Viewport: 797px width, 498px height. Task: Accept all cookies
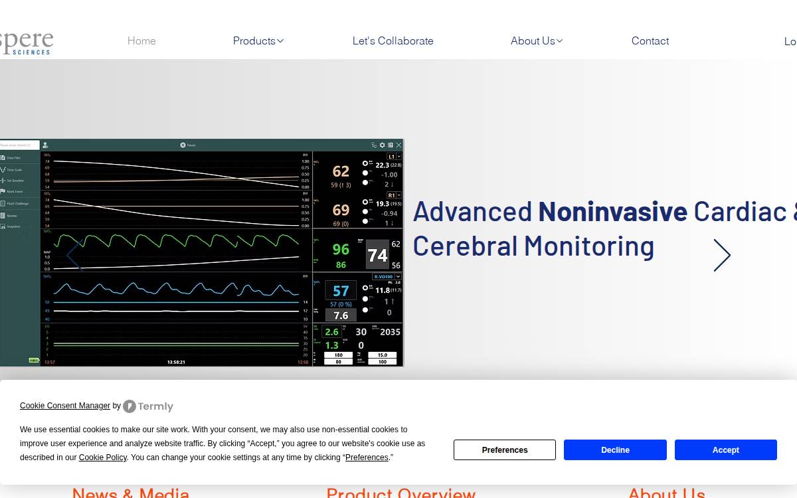[x=726, y=450]
